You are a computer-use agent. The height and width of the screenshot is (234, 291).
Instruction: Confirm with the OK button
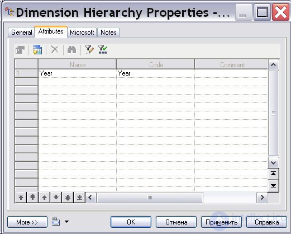[x=131, y=222]
